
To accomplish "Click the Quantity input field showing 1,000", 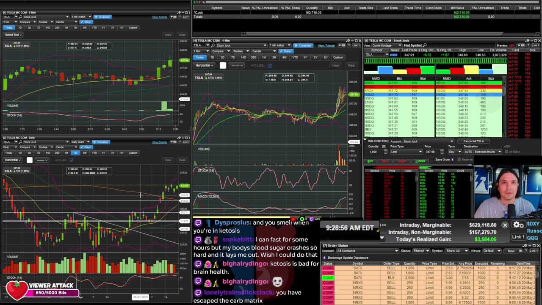I will point(375,152).
